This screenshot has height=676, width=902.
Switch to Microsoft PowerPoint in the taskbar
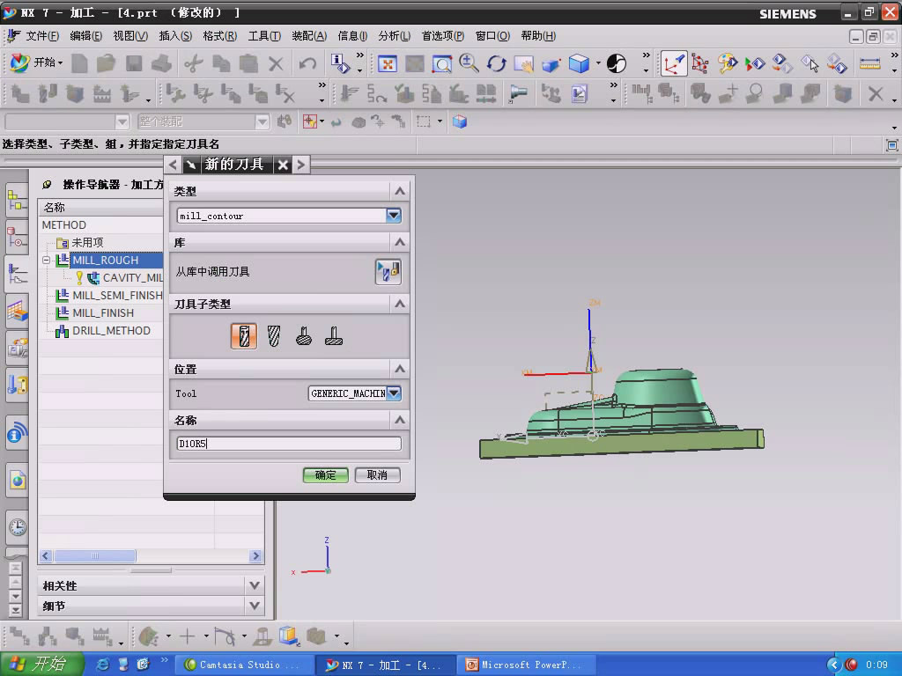526,665
